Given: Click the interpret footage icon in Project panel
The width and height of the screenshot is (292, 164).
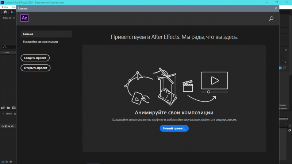Looking at the screenshot, I should pos(3,108).
